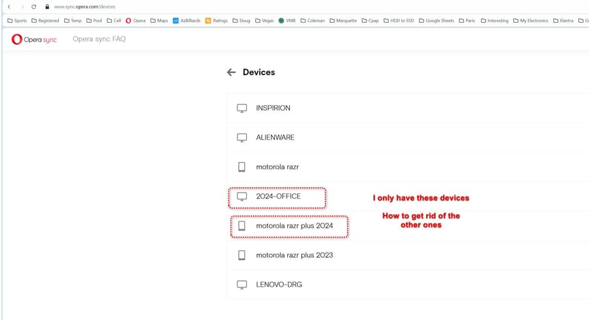This screenshot has width=589, height=320.
Task: Go back using the browser back arrow
Action: 9,7
